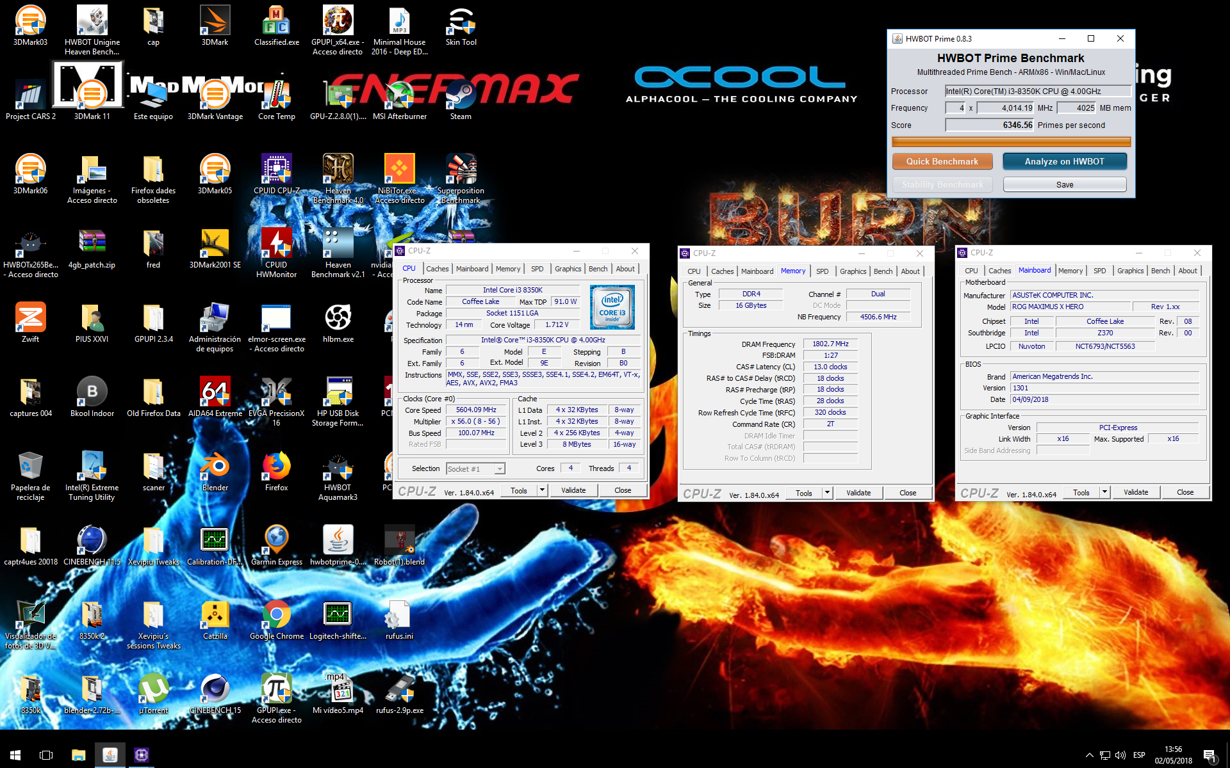
Task: Open AIDA64 Extreme desktop icon
Action: pyautogui.click(x=215, y=397)
